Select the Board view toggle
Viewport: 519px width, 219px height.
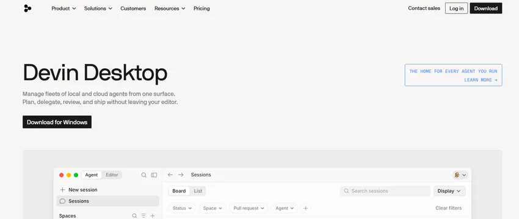179,191
